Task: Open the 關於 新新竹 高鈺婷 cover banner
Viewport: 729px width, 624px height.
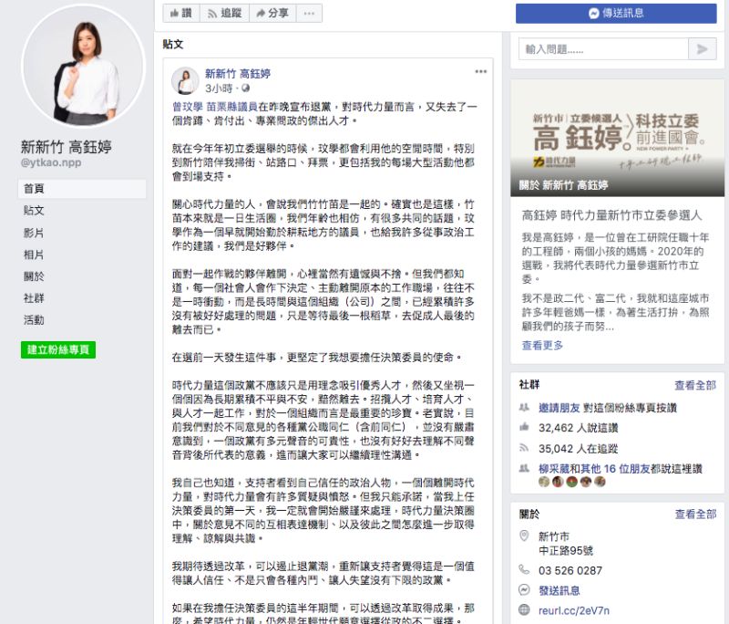Action: click(x=618, y=138)
